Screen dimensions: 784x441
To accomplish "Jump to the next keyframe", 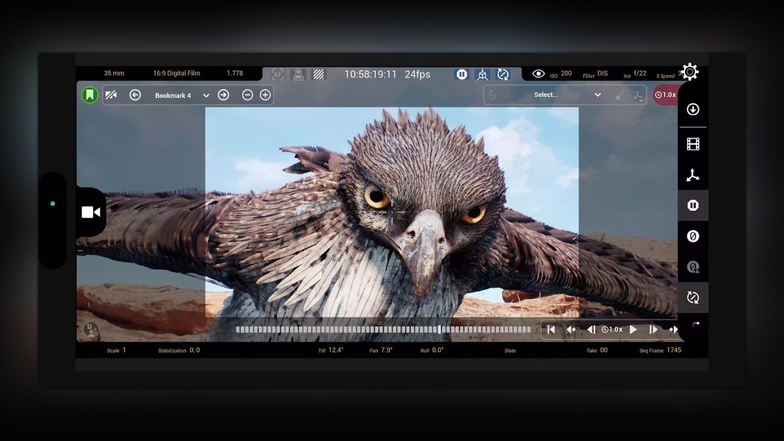I will click(673, 330).
